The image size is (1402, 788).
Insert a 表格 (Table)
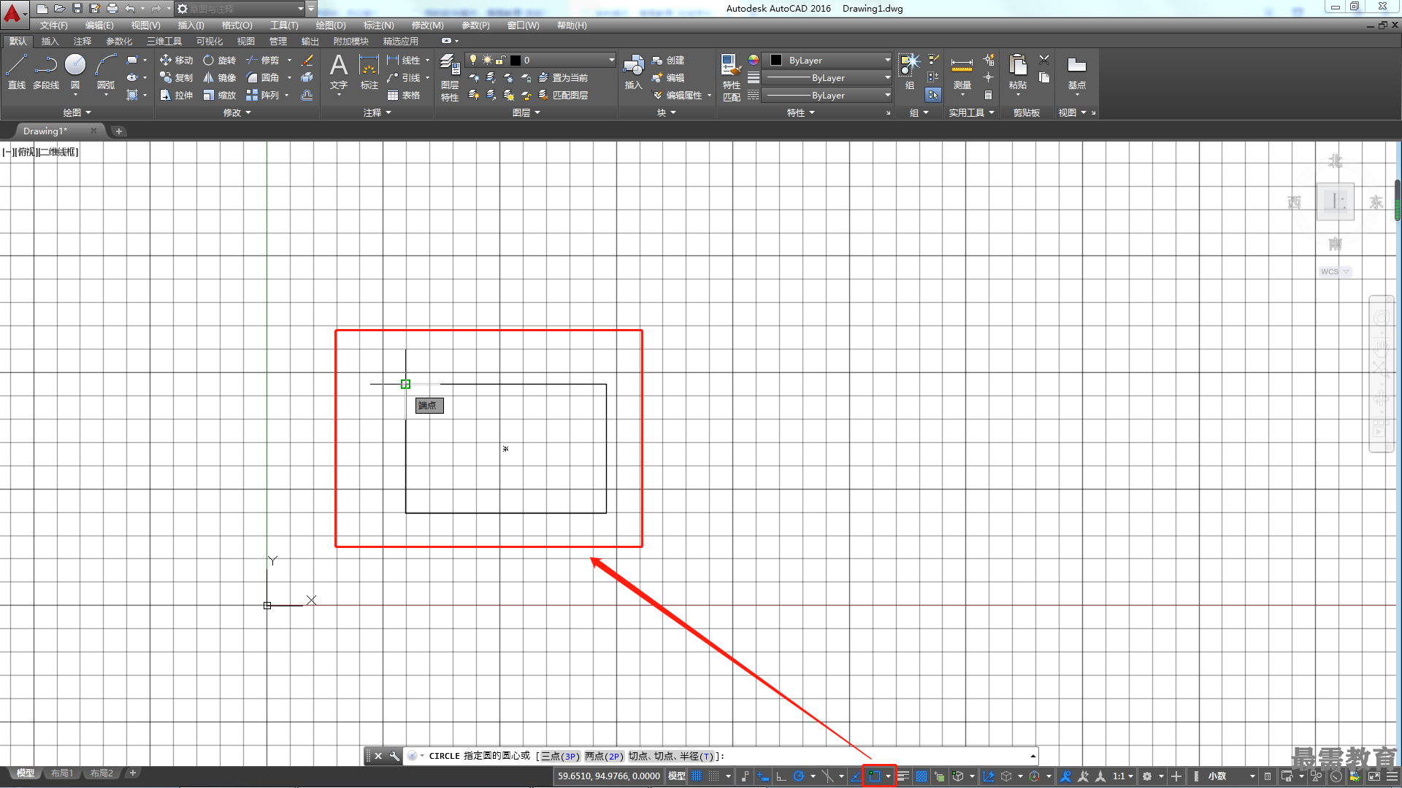point(404,96)
